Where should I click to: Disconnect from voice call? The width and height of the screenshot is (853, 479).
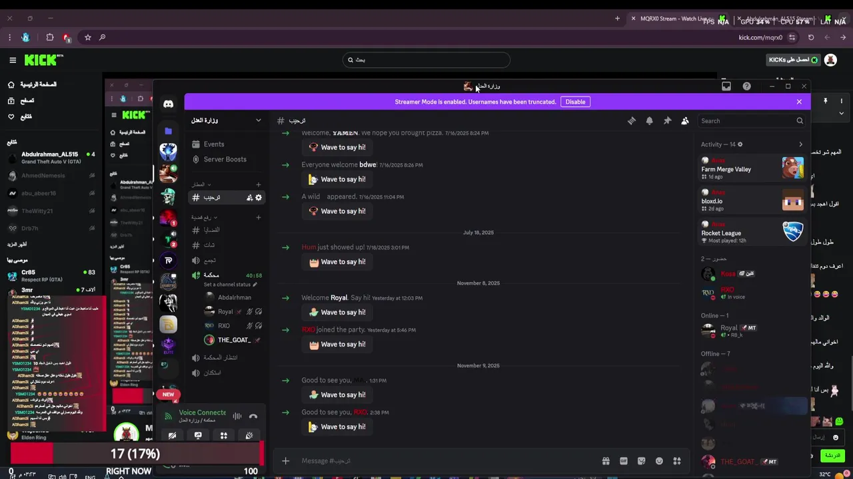pyautogui.click(x=253, y=416)
